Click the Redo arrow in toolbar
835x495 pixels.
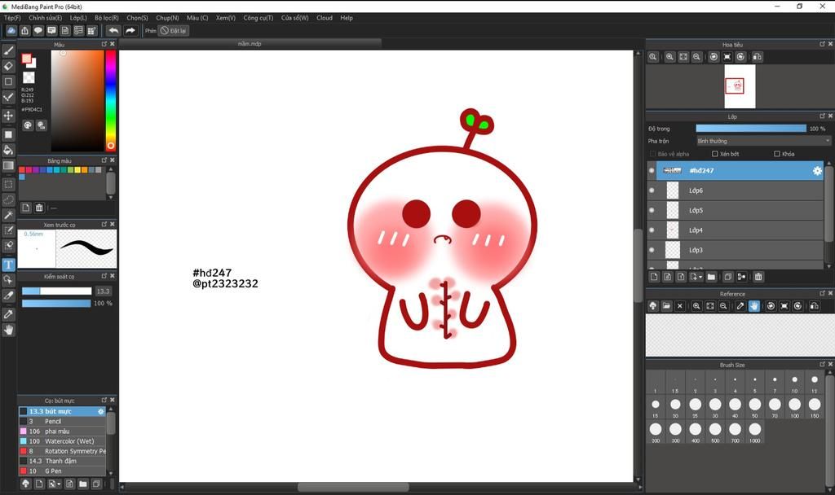click(130, 31)
